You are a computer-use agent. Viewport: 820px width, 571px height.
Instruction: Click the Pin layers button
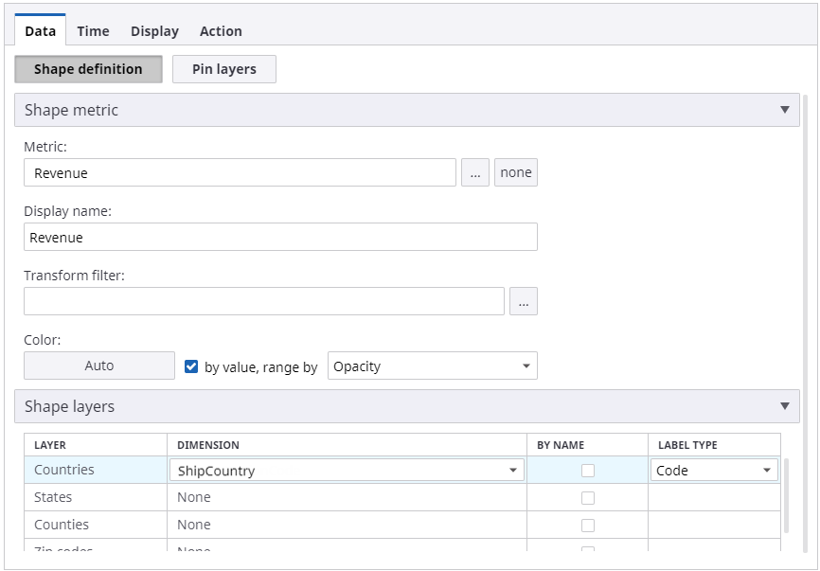[224, 69]
